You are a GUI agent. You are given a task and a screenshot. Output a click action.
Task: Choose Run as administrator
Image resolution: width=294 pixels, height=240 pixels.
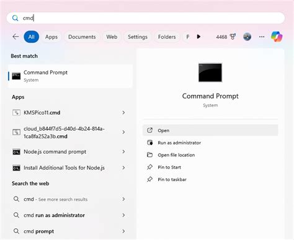coord(210,143)
